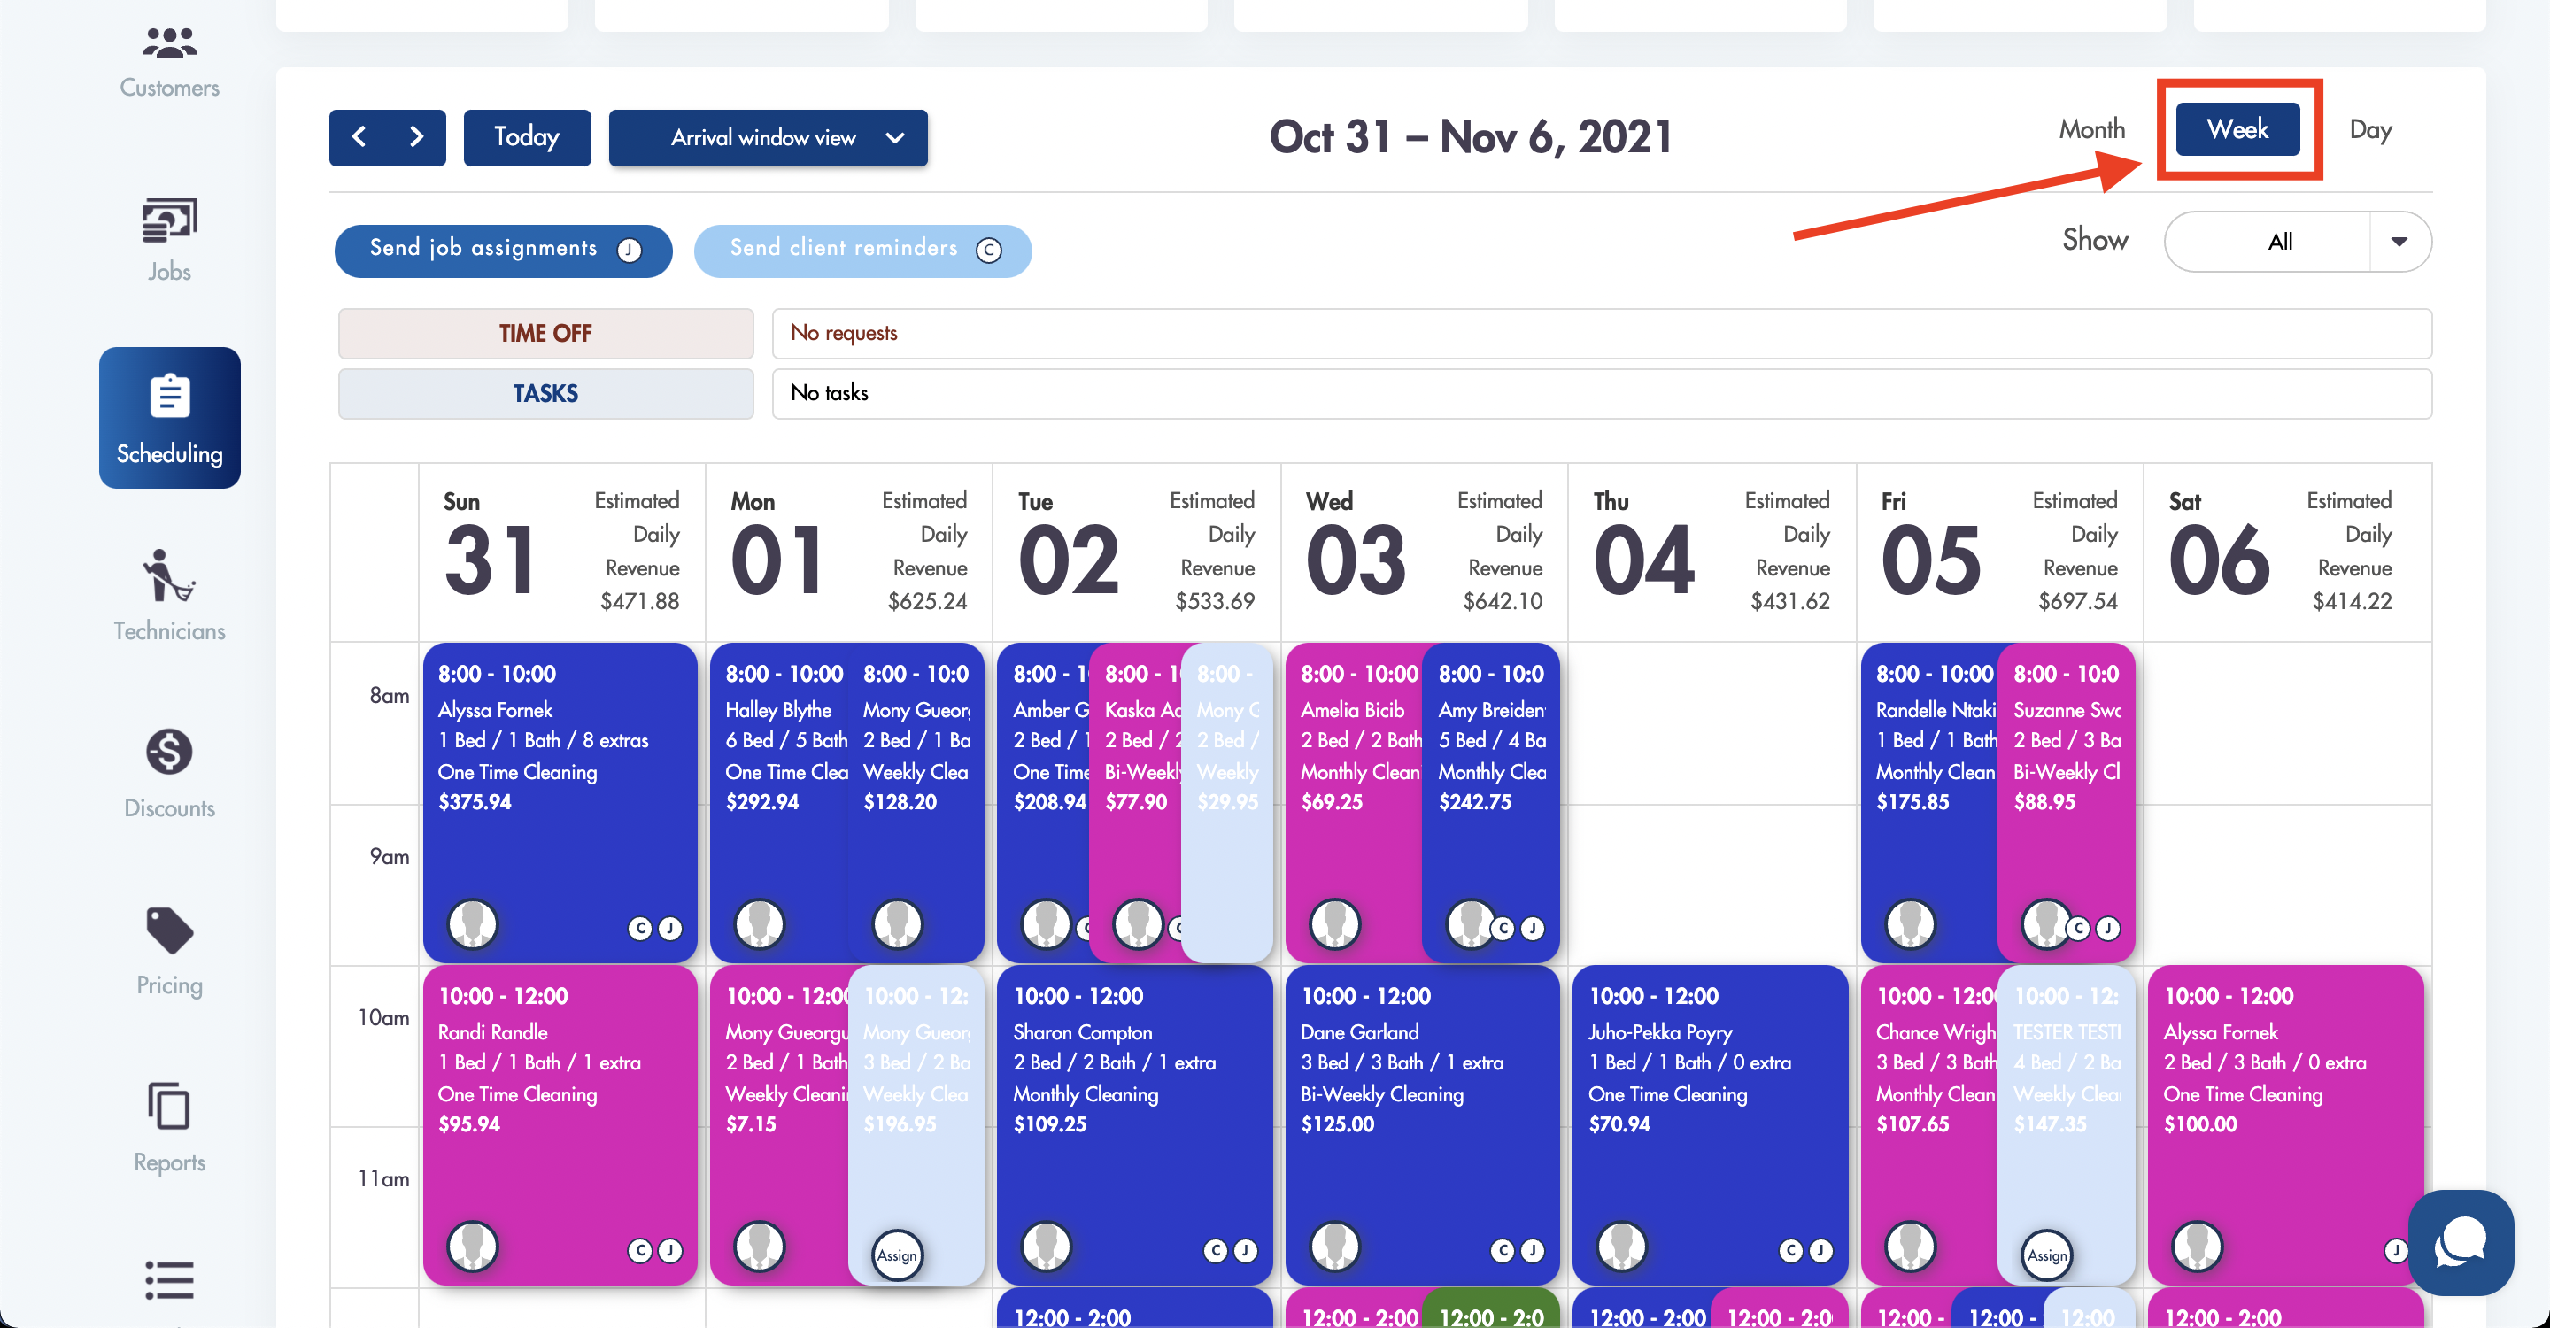The width and height of the screenshot is (2550, 1328).
Task: Open the Pricing tag icon
Action: (169, 930)
